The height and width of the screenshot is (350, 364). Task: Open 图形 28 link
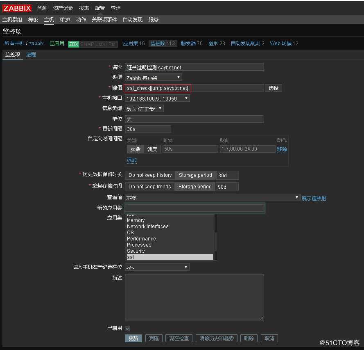pos(217,43)
